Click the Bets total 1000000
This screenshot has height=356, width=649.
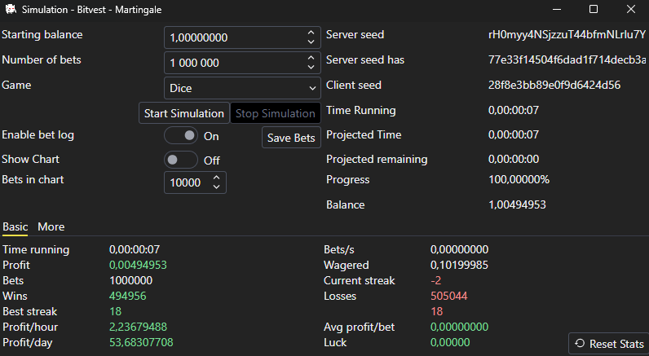(130, 281)
